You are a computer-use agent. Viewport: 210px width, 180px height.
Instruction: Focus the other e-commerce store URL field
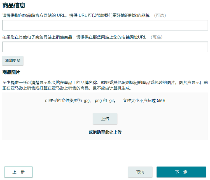tap(105, 47)
